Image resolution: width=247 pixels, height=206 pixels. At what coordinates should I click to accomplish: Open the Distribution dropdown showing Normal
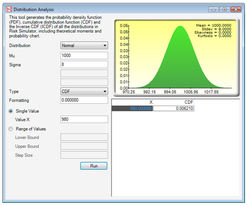pyautogui.click(x=84, y=46)
